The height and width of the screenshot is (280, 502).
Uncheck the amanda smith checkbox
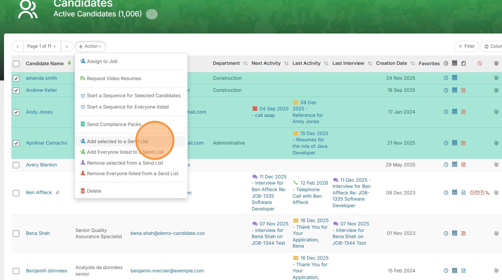tap(16, 78)
